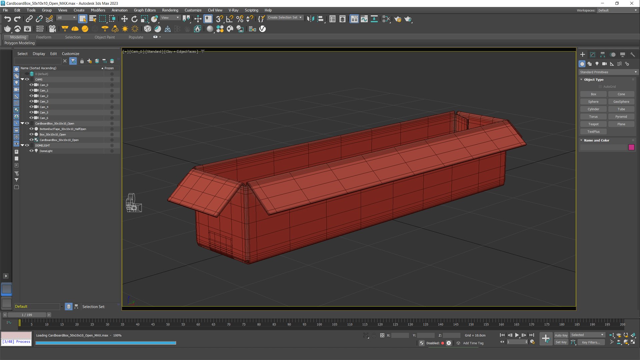Collapse the Name and Color rollout
The height and width of the screenshot is (360, 640).
tap(581, 140)
